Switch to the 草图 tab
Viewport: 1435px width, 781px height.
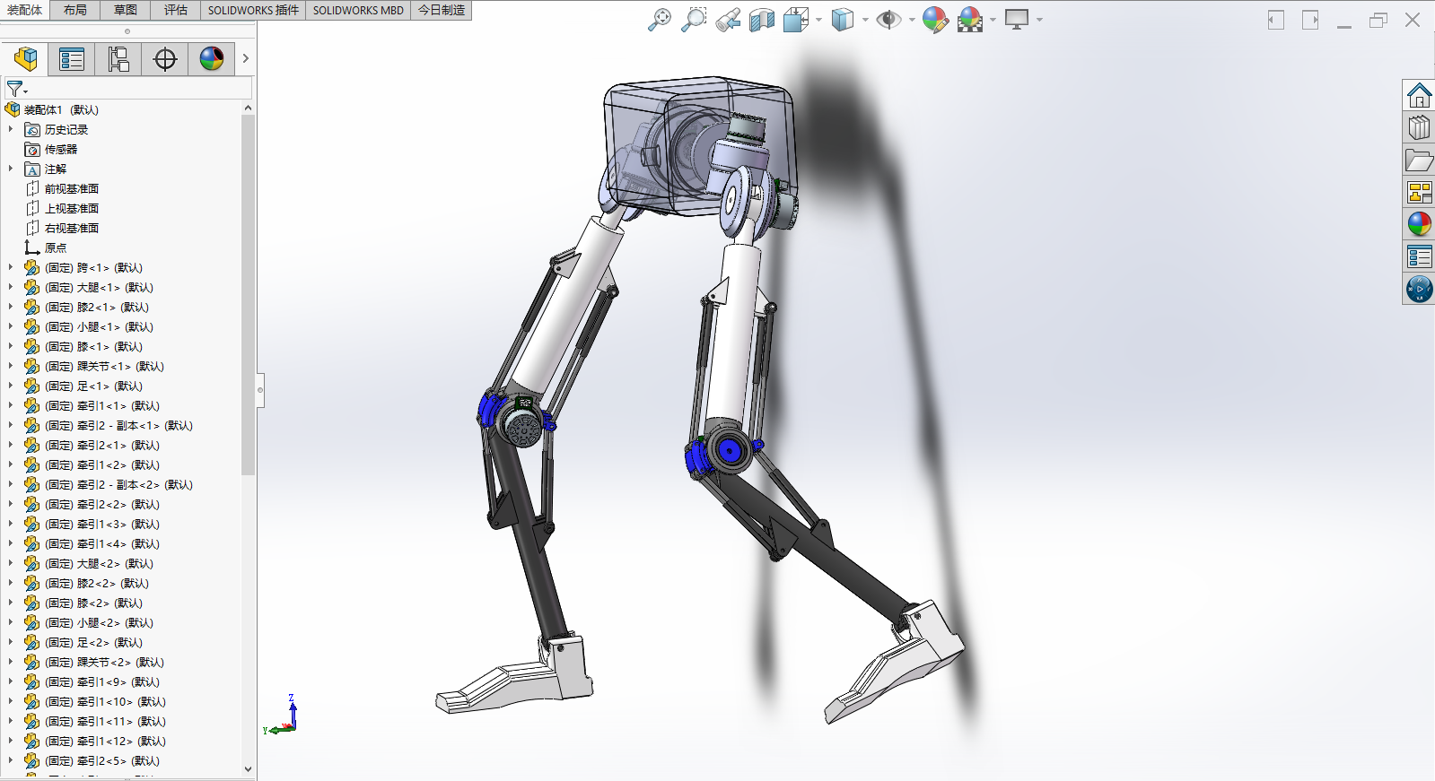tap(126, 10)
